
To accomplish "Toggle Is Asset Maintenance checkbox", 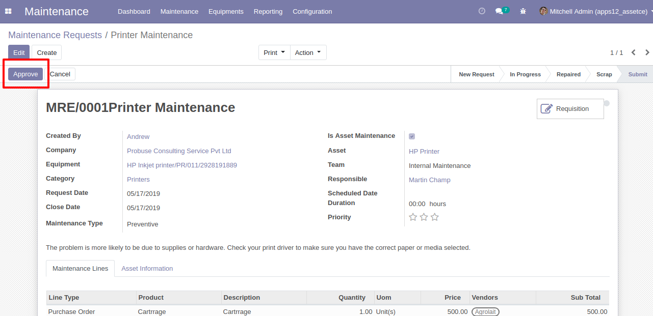I will [412, 136].
